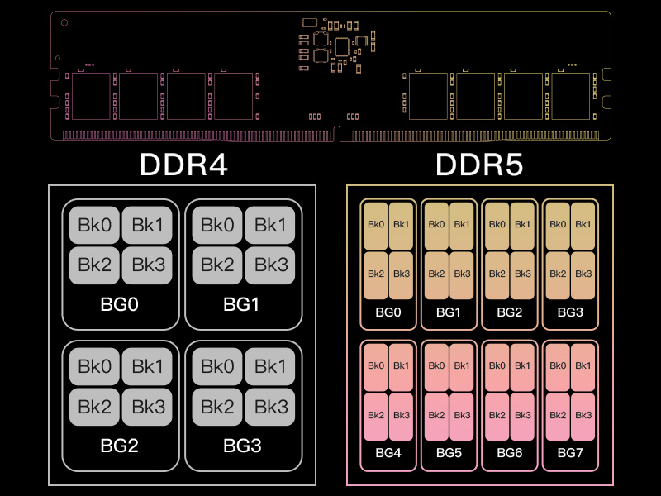Click the BG0 label under DDR5
Screen dimensions: 661x496
tap(388, 312)
